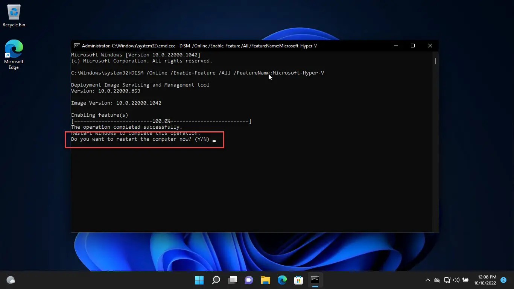Open network status tray icon
This screenshot has width=514, height=289.
pos(447,280)
